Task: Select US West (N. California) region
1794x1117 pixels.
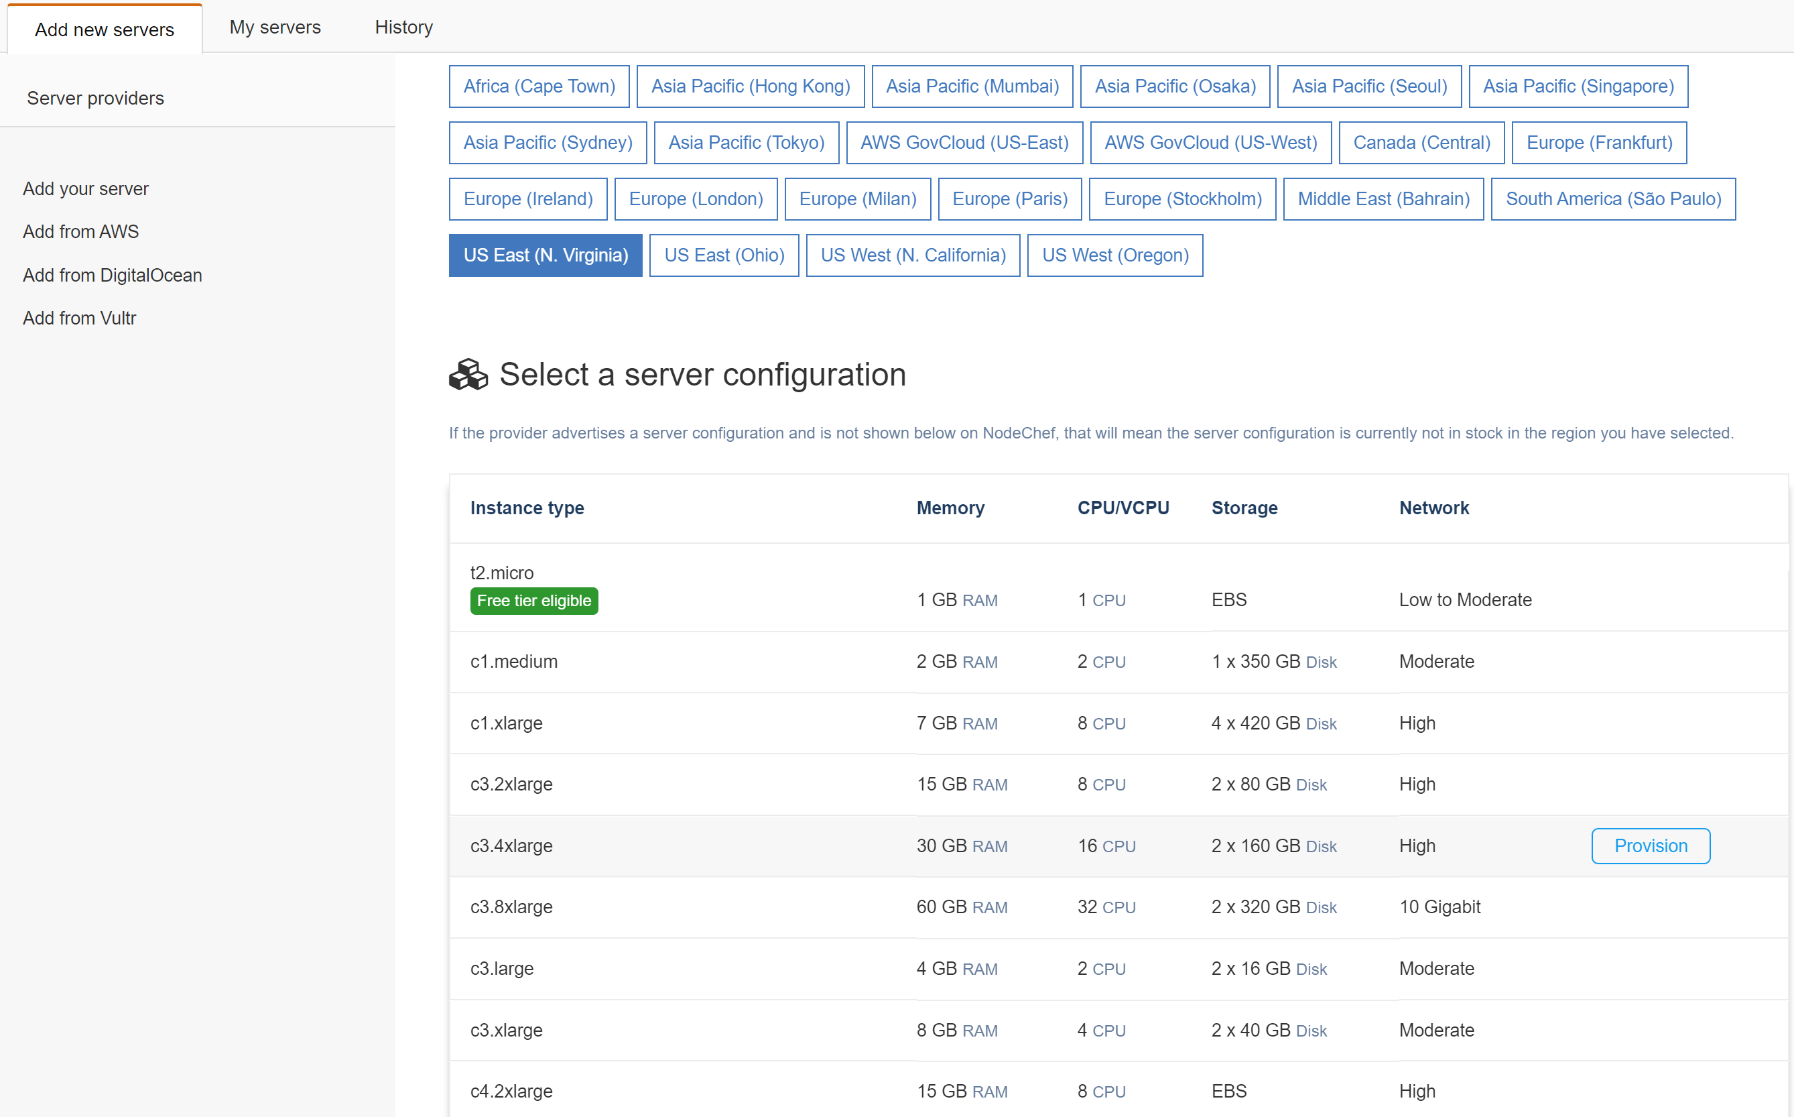Action: click(913, 255)
